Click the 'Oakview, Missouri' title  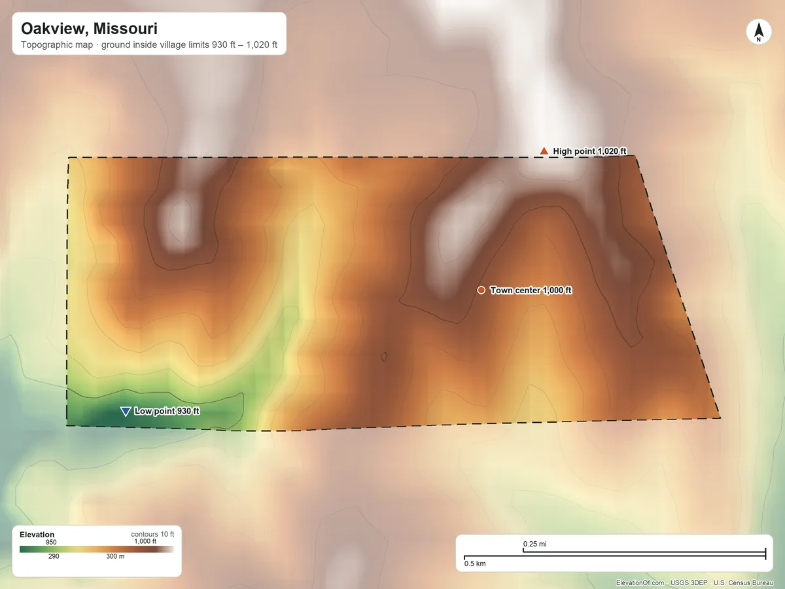[x=89, y=29]
